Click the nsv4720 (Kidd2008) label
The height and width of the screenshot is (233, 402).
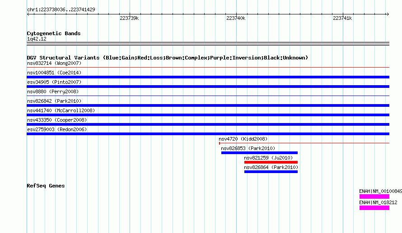[x=243, y=139]
